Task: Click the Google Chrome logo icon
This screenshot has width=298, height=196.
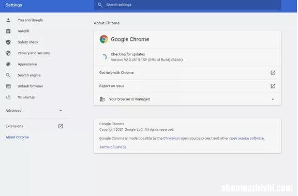Action: click(104, 39)
